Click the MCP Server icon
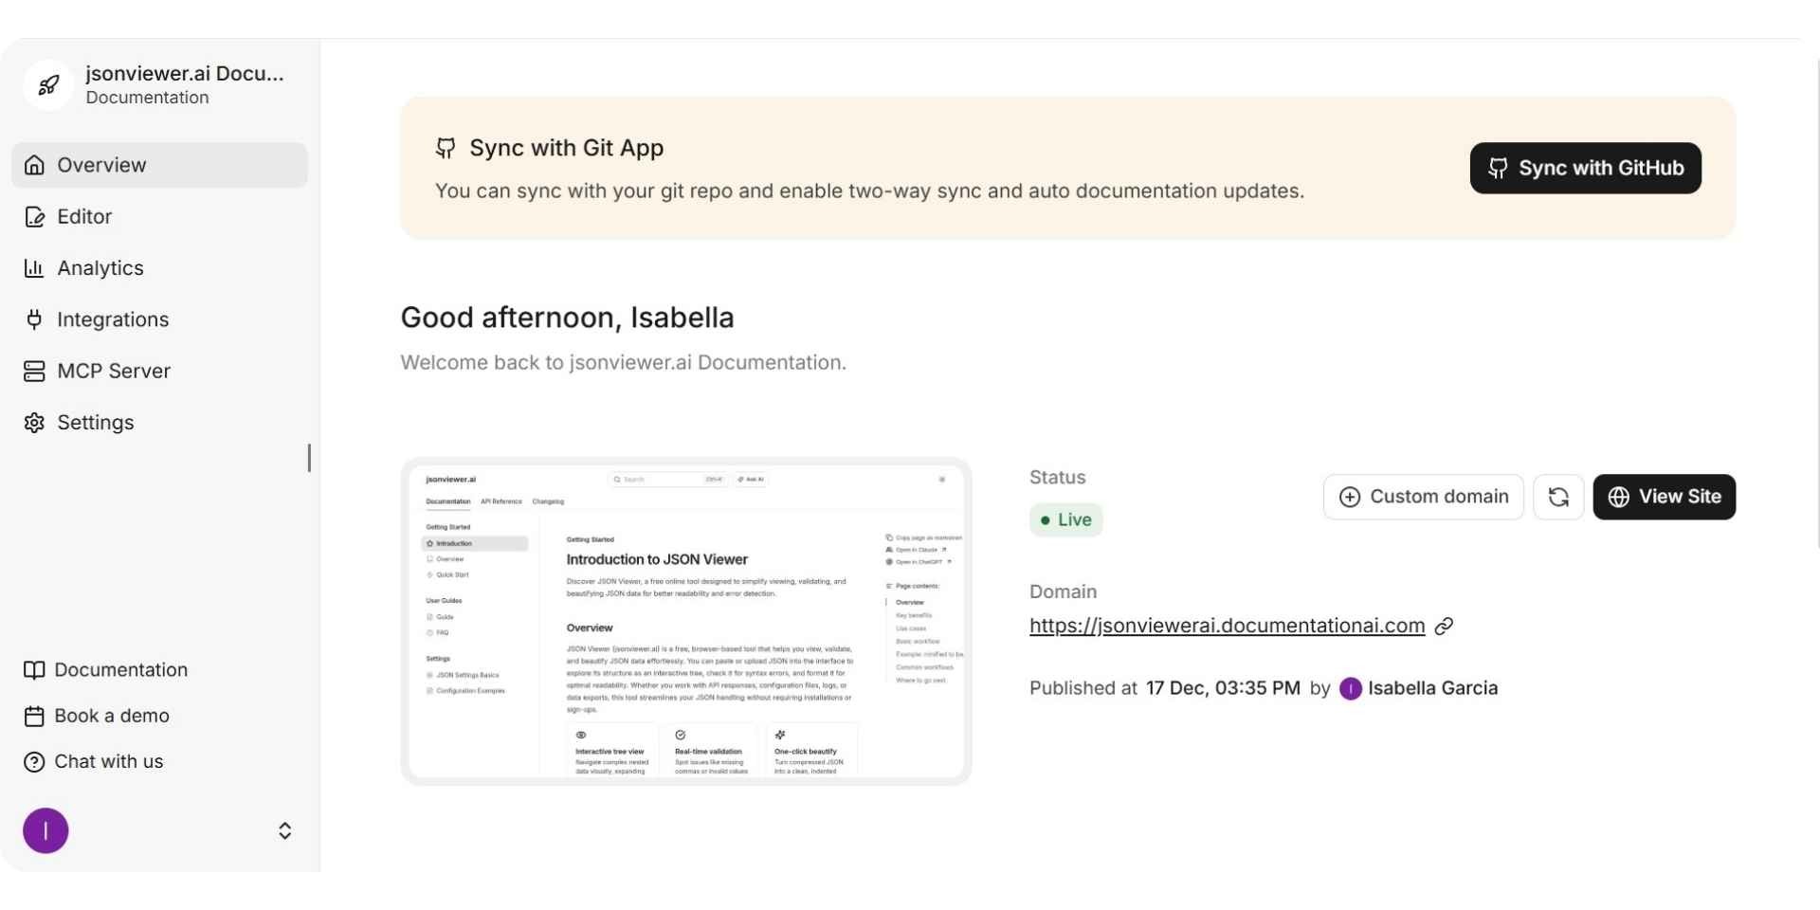The image size is (1820, 910). [x=34, y=371]
